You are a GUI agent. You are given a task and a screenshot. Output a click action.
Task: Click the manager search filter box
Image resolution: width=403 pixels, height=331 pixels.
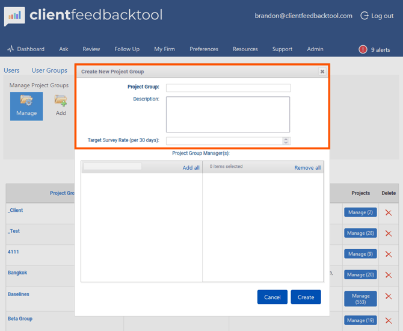click(x=112, y=166)
